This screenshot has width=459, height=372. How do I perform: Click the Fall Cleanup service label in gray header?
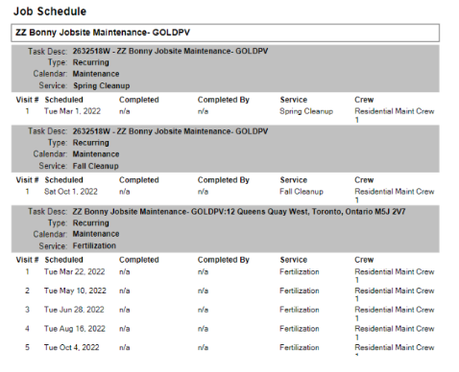coord(95,166)
